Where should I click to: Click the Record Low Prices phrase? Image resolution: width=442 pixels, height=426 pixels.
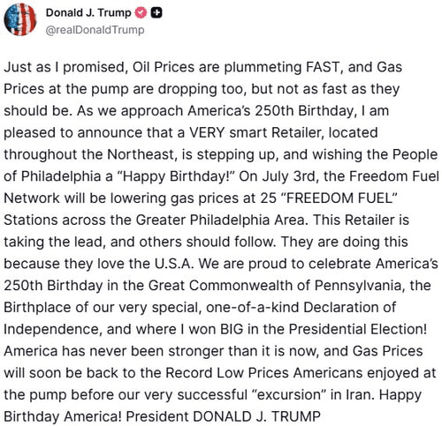pos(227,373)
